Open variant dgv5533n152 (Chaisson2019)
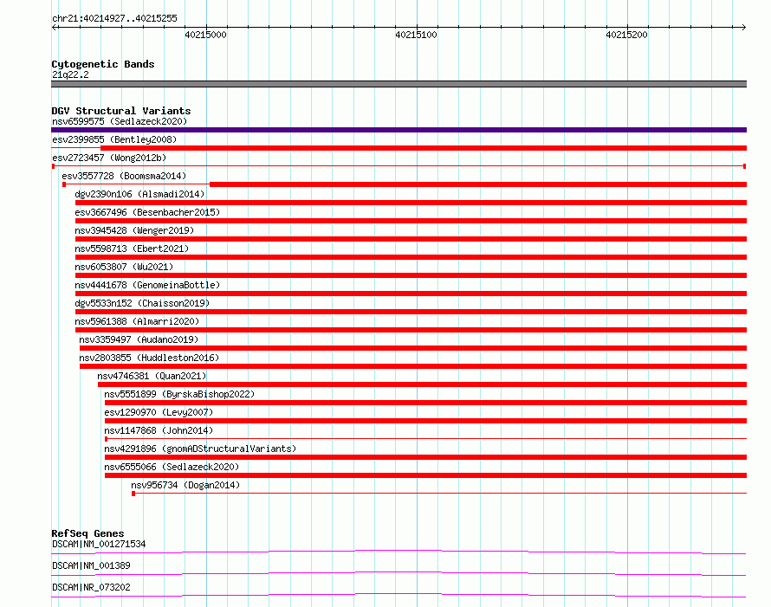Screen dimensions: 771x607 coord(142,303)
